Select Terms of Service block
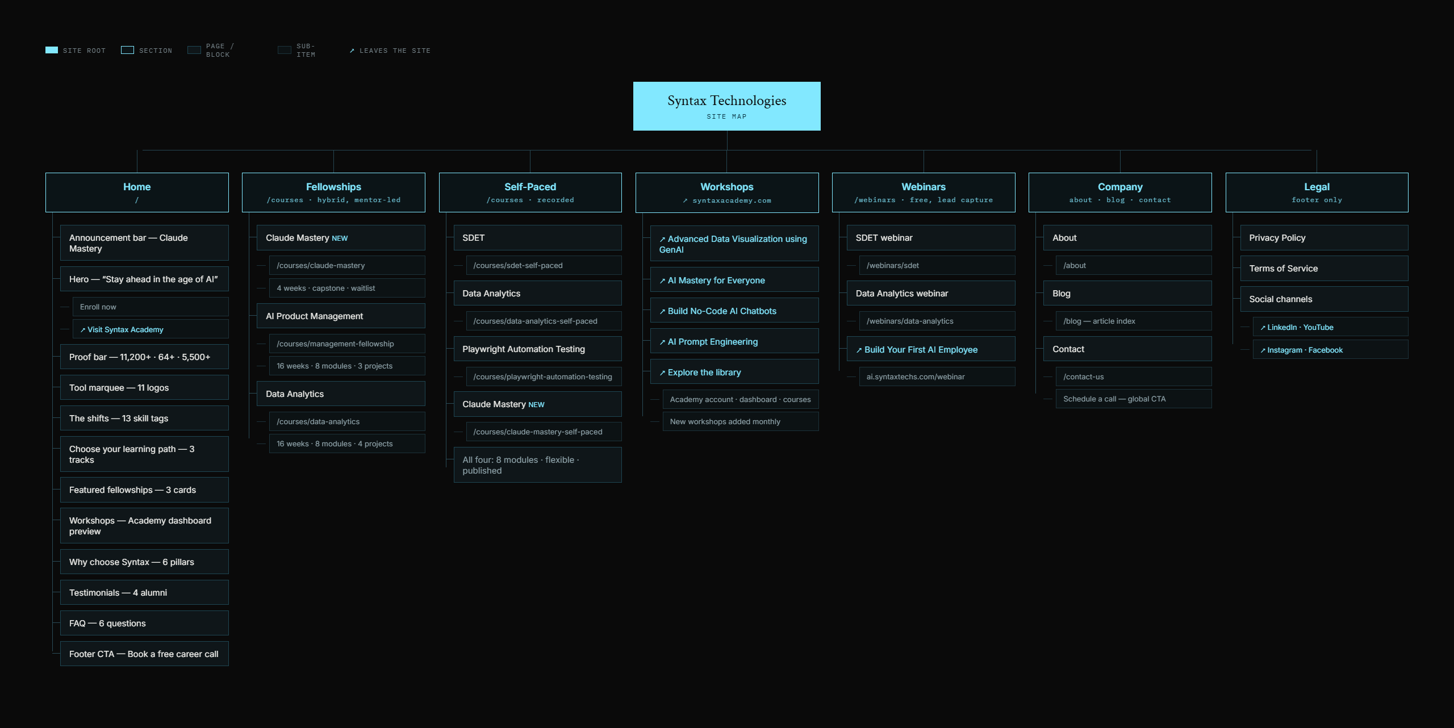The width and height of the screenshot is (1454, 728). [1325, 268]
